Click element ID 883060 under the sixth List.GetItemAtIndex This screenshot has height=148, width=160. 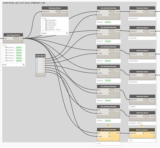pos(108,121)
